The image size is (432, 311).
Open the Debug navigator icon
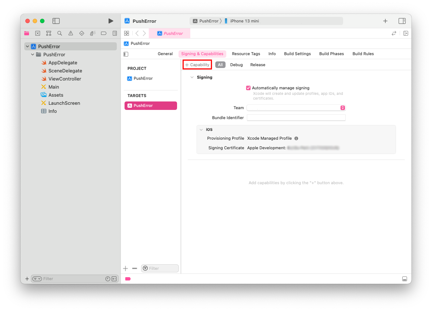(x=93, y=33)
